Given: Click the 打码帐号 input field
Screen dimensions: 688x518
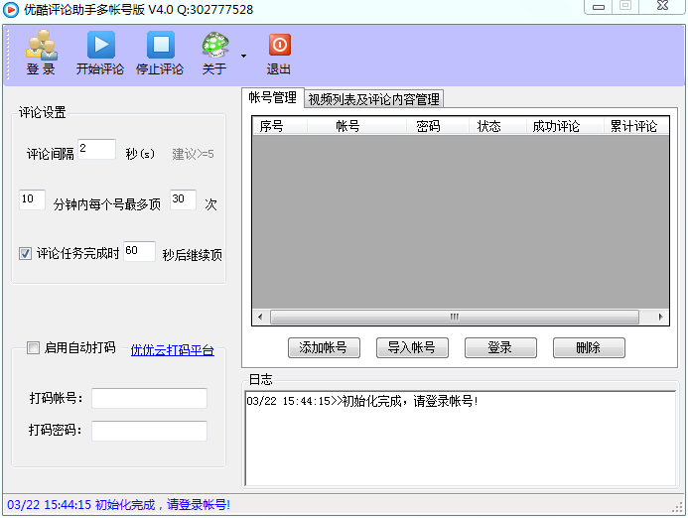Looking at the screenshot, I should pyautogui.click(x=149, y=398).
